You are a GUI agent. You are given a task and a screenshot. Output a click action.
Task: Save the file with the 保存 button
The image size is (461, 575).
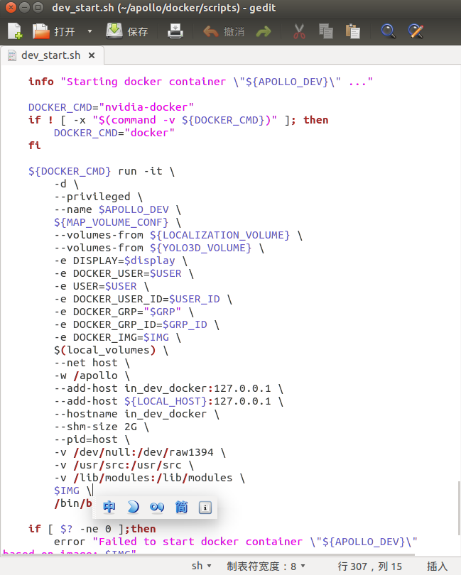pyautogui.click(x=127, y=31)
